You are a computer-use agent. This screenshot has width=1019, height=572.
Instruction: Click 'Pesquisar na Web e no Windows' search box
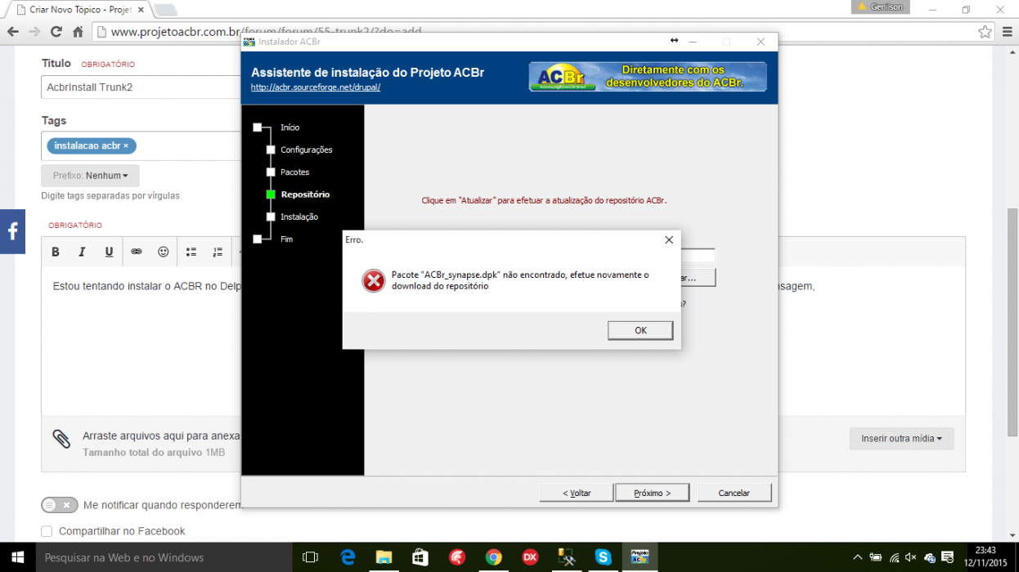pyautogui.click(x=164, y=557)
